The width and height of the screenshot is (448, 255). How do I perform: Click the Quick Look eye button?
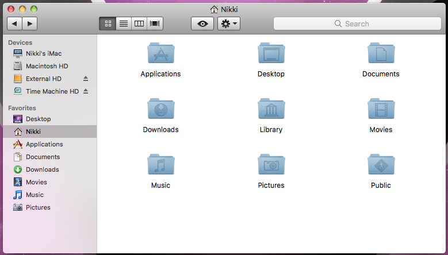[x=202, y=24]
